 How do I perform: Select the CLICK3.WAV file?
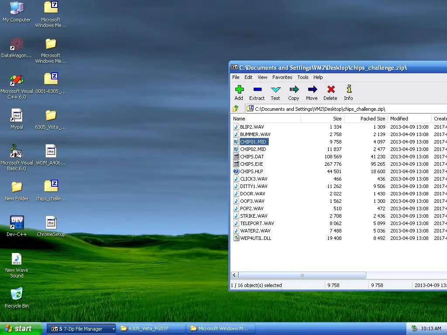click(254, 178)
